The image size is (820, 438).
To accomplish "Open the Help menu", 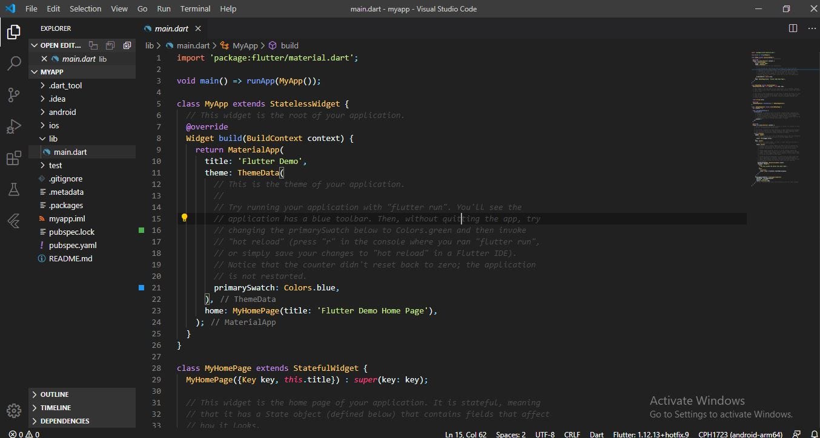I will click(228, 8).
